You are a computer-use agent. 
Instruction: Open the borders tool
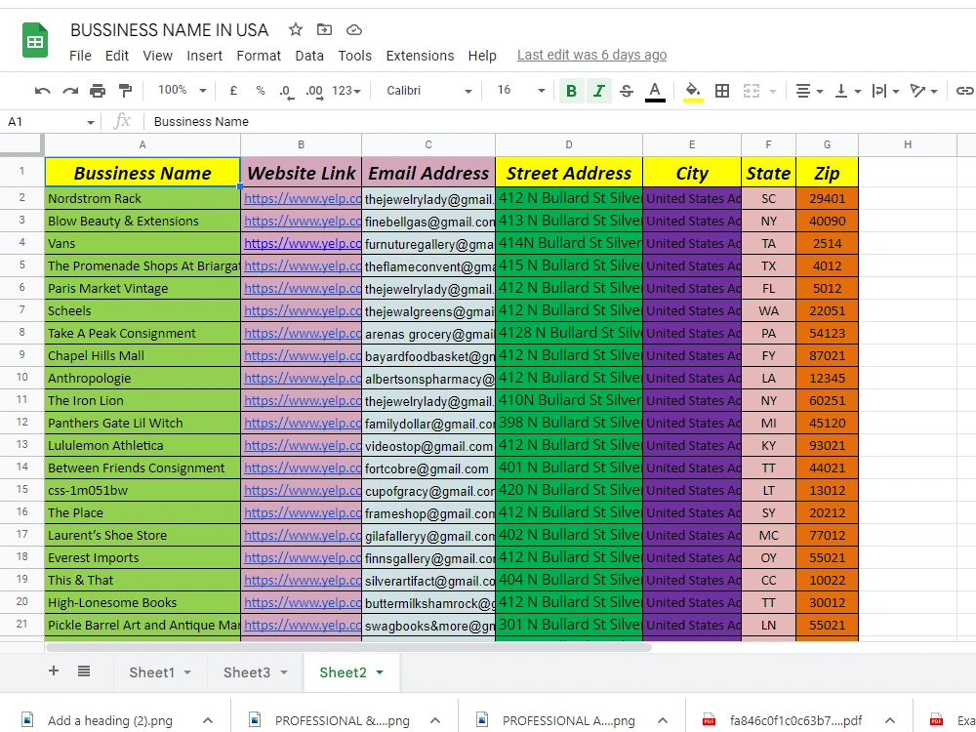[x=722, y=91]
